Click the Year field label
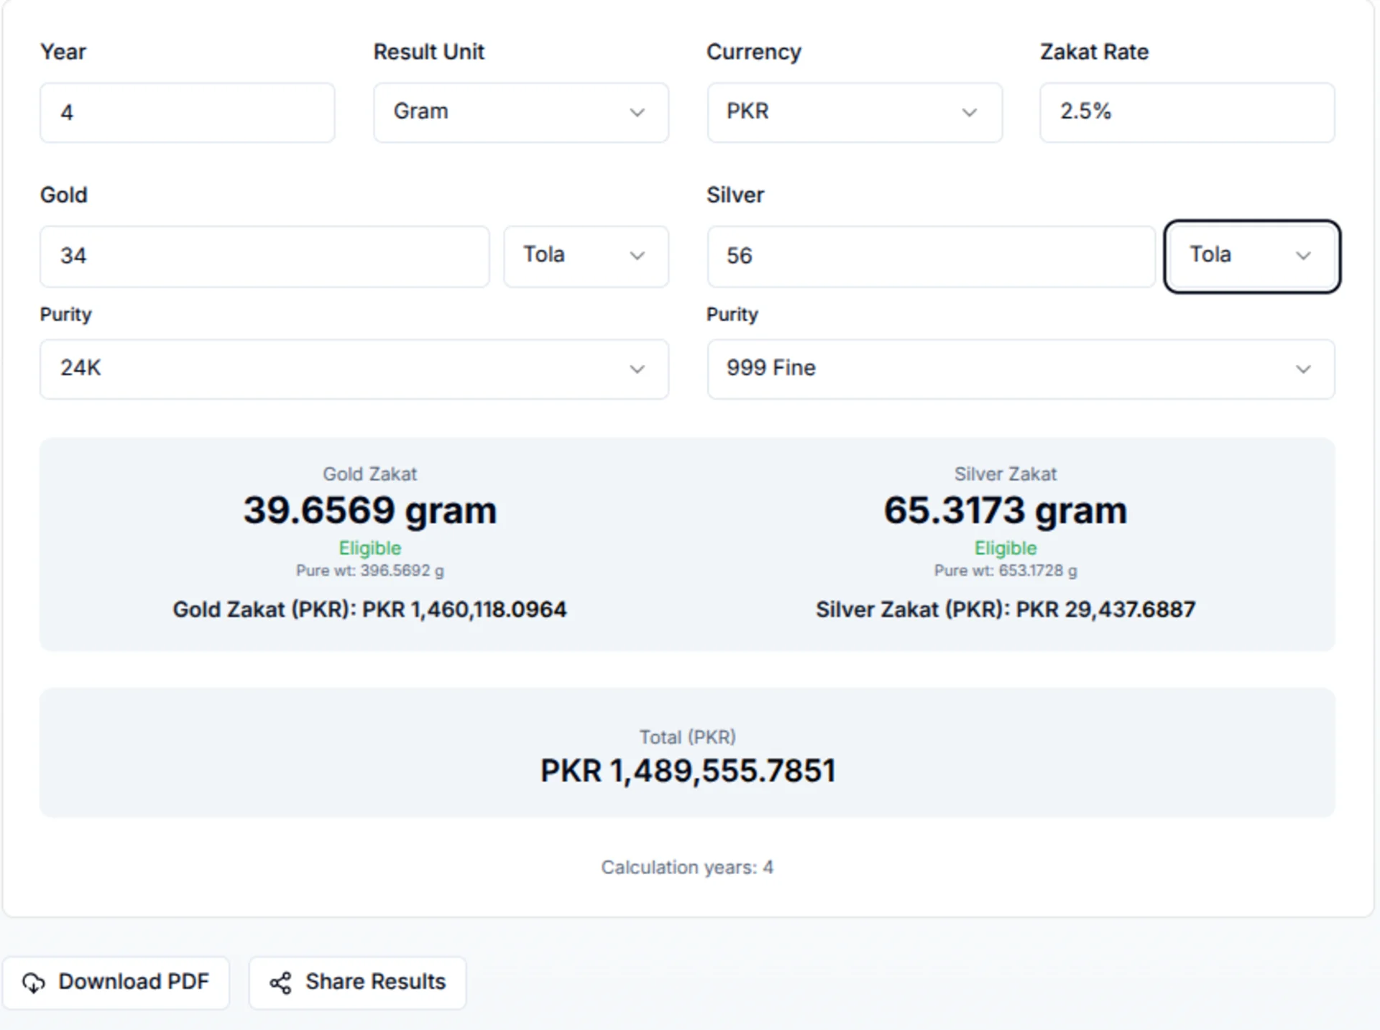Image resolution: width=1380 pixels, height=1030 pixels. tap(63, 52)
